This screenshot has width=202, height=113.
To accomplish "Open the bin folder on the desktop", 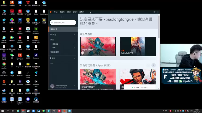I will pos(12,65).
